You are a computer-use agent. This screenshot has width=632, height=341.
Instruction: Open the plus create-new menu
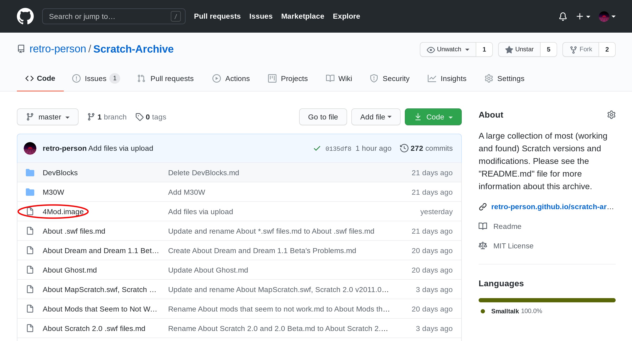coord(583,16)
